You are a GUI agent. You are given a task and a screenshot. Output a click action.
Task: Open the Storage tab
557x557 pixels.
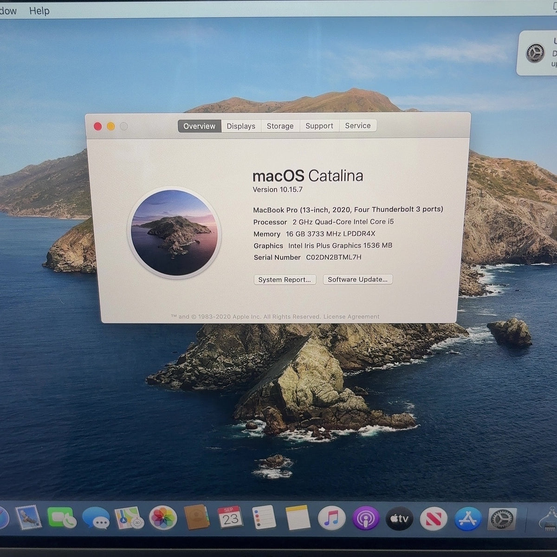pos(280,126)
